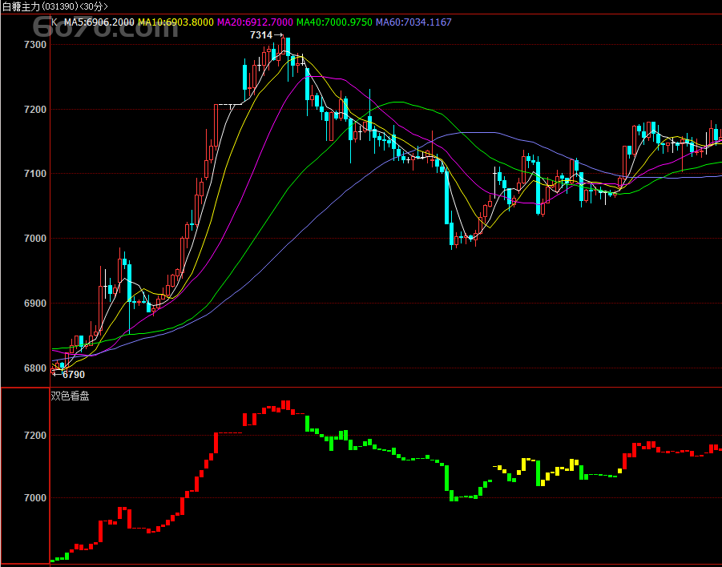Select the MA40:7000.9750 indicator label
The image size is (722, 567).
coord(334,22)
